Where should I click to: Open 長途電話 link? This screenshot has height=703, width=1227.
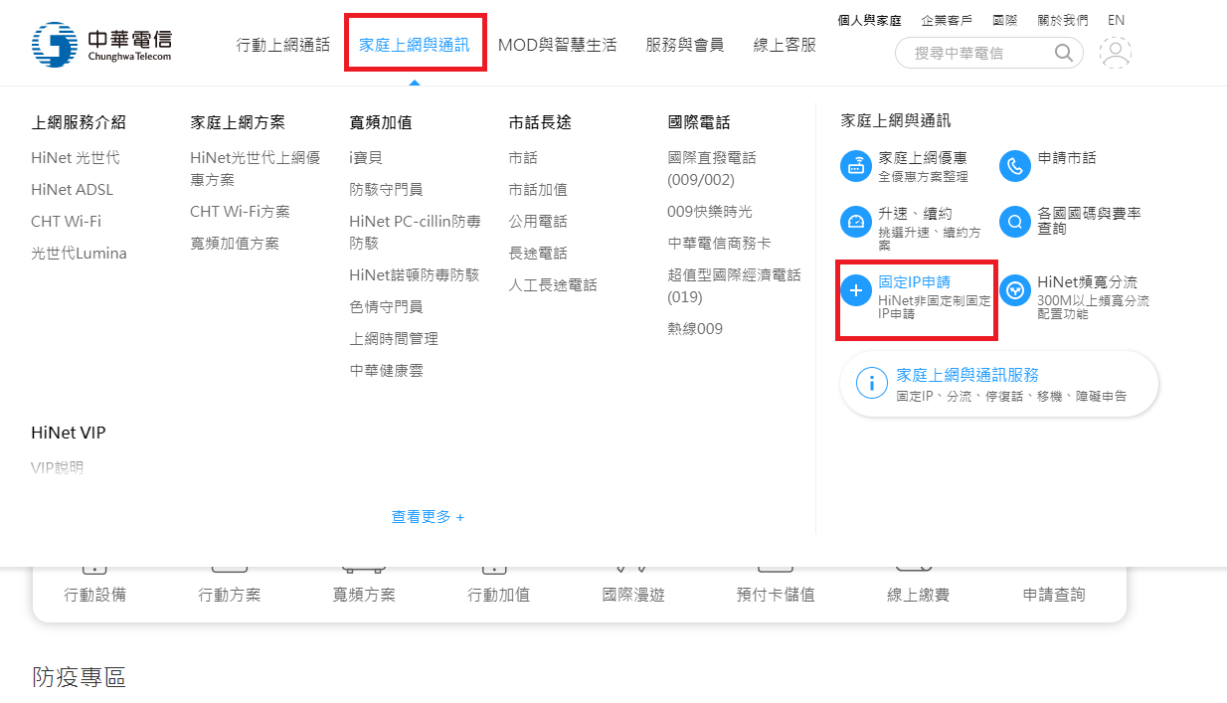tap(538, 254)
